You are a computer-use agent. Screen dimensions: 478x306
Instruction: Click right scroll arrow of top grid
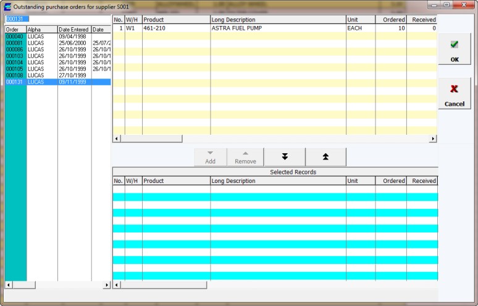coord(433,139)
